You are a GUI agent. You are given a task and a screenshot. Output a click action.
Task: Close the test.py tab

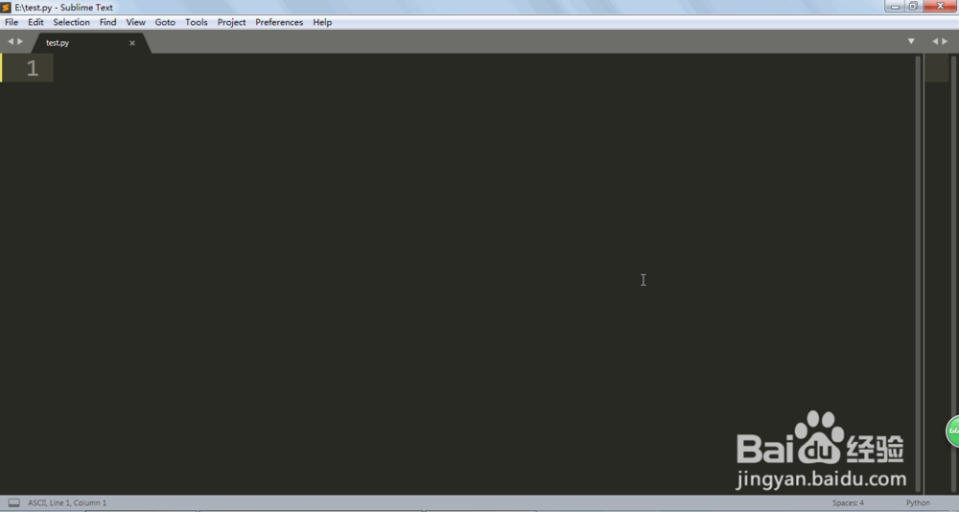point(132,43)
